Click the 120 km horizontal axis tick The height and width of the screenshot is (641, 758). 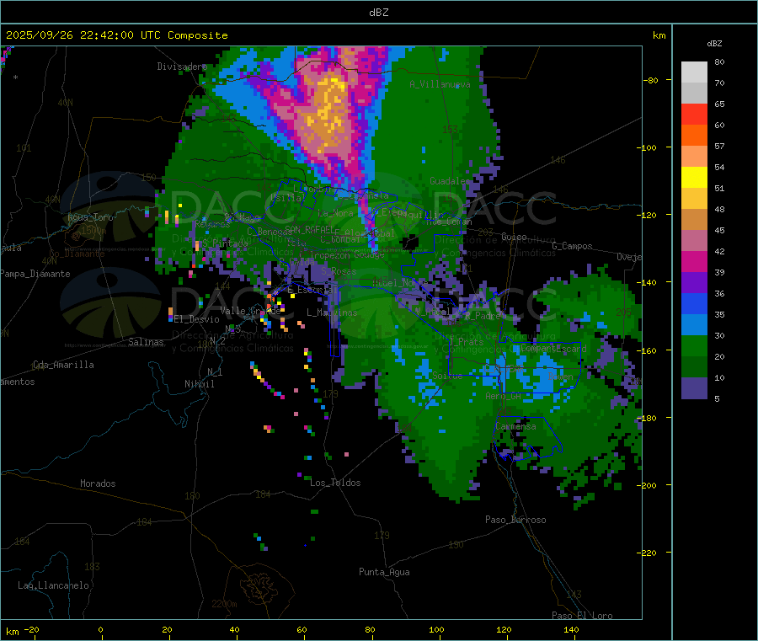[504, 629]
